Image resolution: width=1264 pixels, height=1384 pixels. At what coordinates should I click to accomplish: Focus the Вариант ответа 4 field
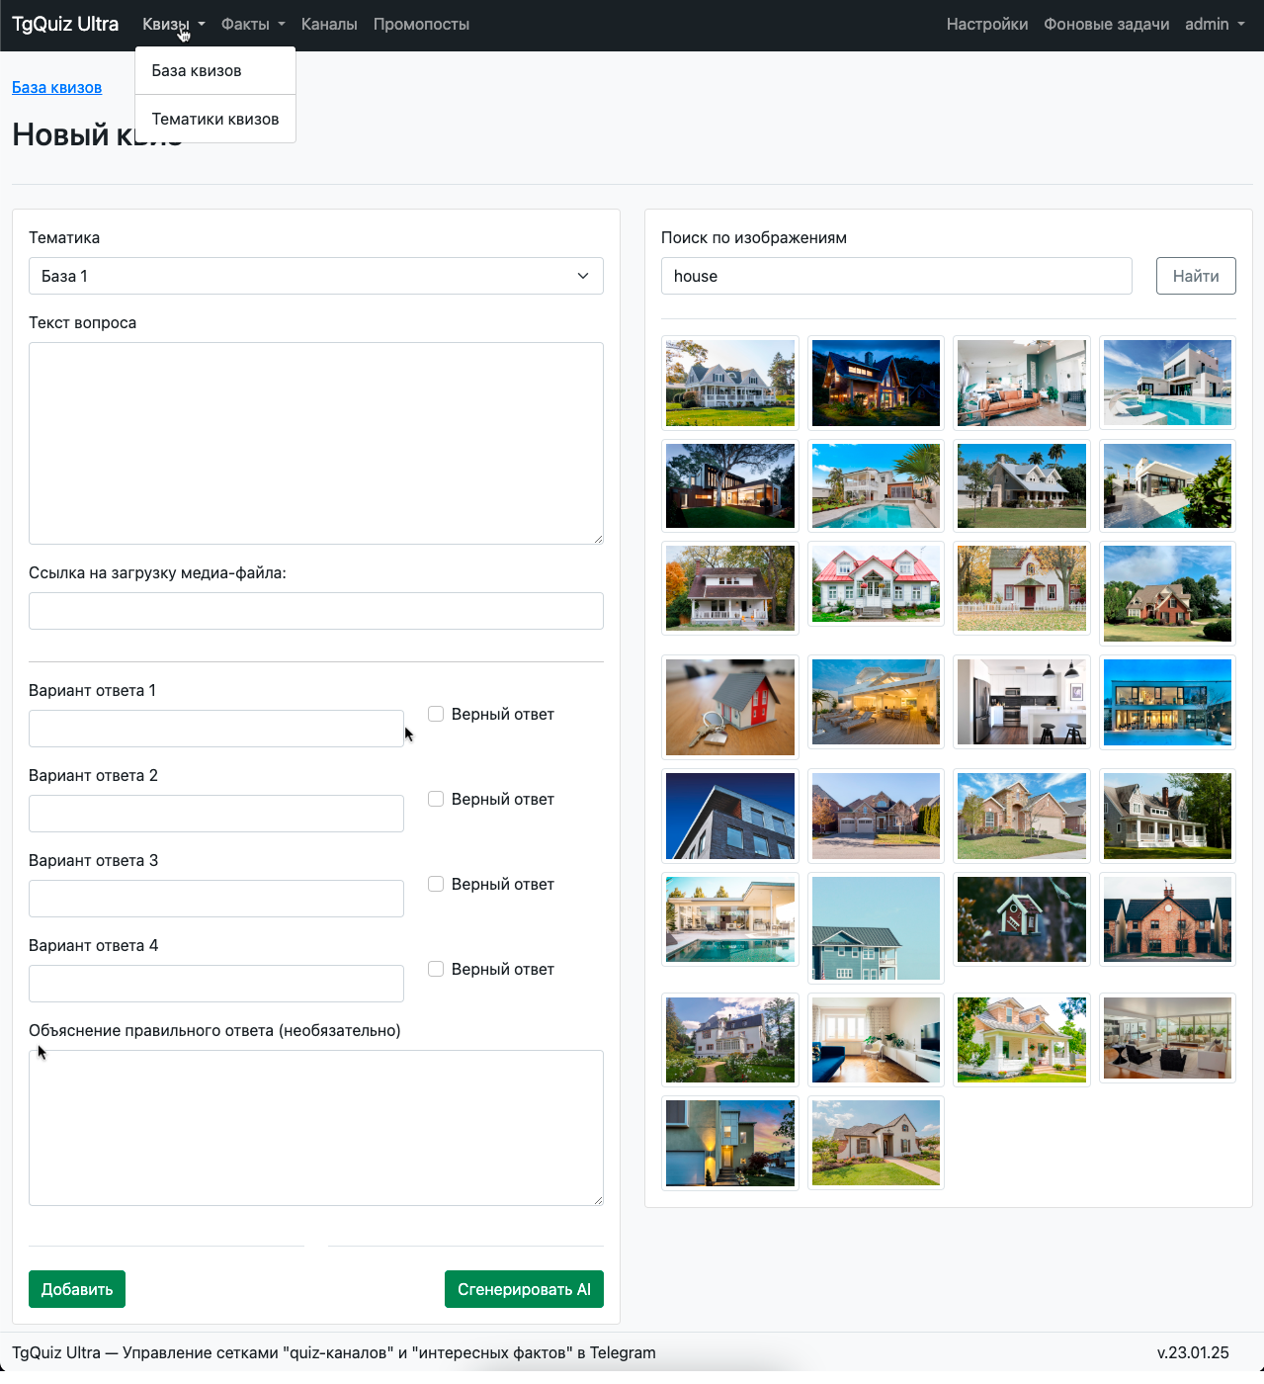(216, 984)
